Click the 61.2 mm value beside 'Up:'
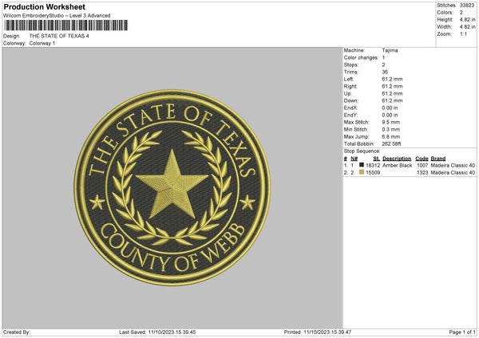Screen dimensions: 479x338 click(x=392, y=93)
